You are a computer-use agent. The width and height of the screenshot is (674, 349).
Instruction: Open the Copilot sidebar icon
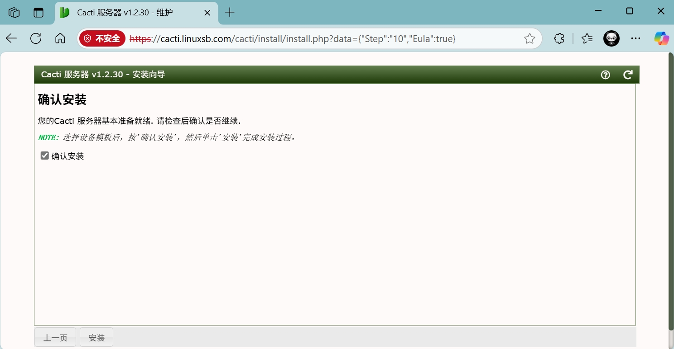661,38
